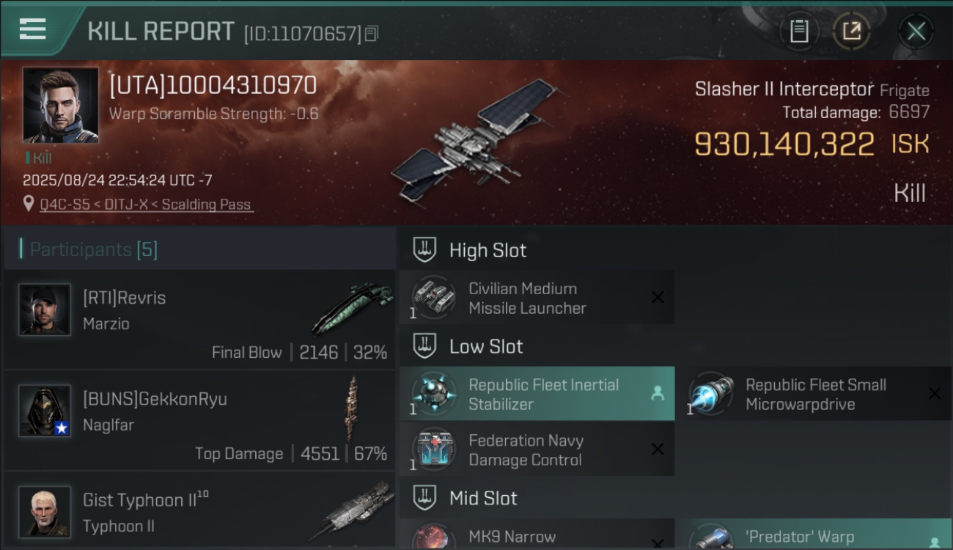Collapse the High Slot section

469,250
